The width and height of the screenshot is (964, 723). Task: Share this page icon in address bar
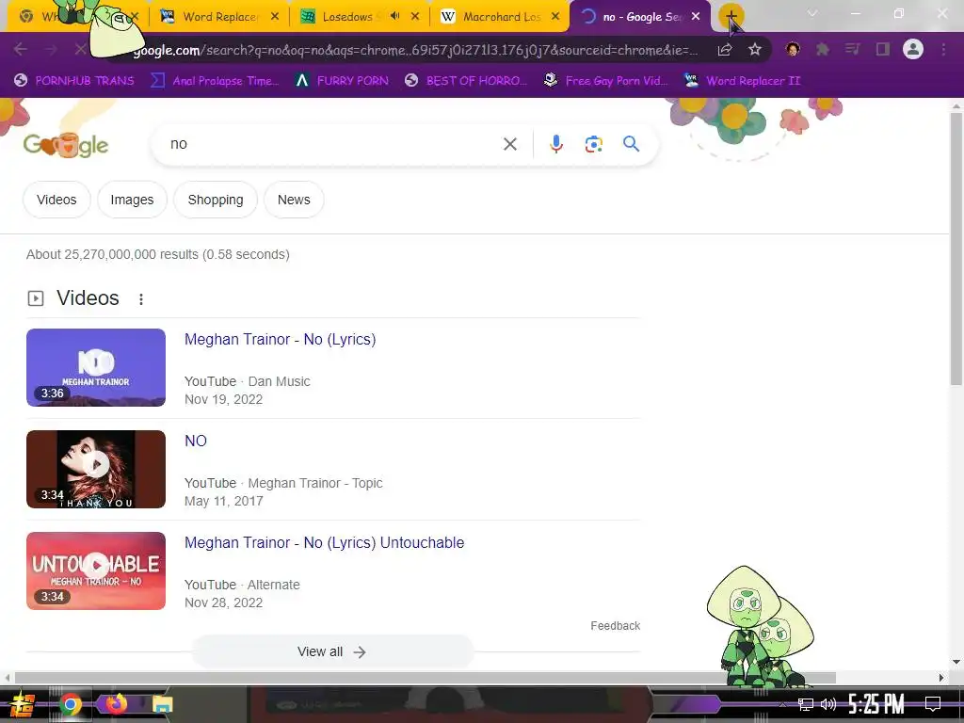(725, 49)
